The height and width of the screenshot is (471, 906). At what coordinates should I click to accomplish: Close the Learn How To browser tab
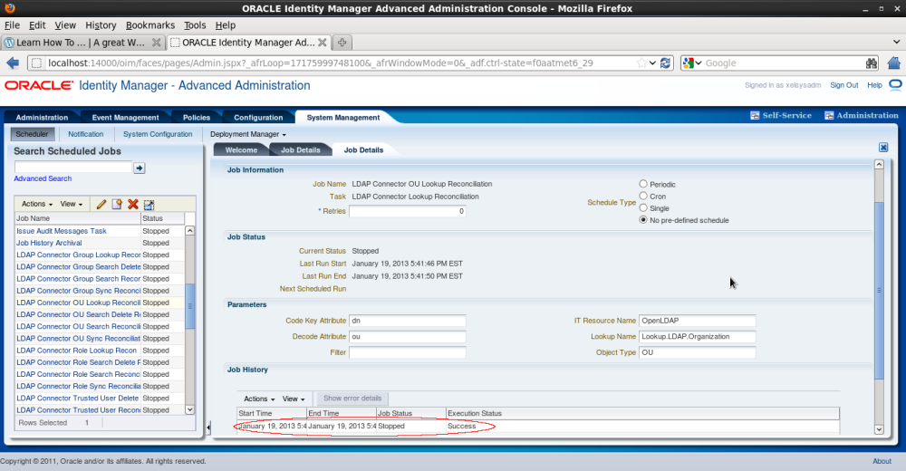click(x=156, y=43)
